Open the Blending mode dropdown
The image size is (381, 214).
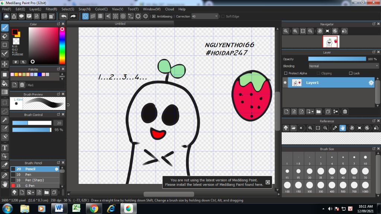pyautogui.click(x=343, y=66)
